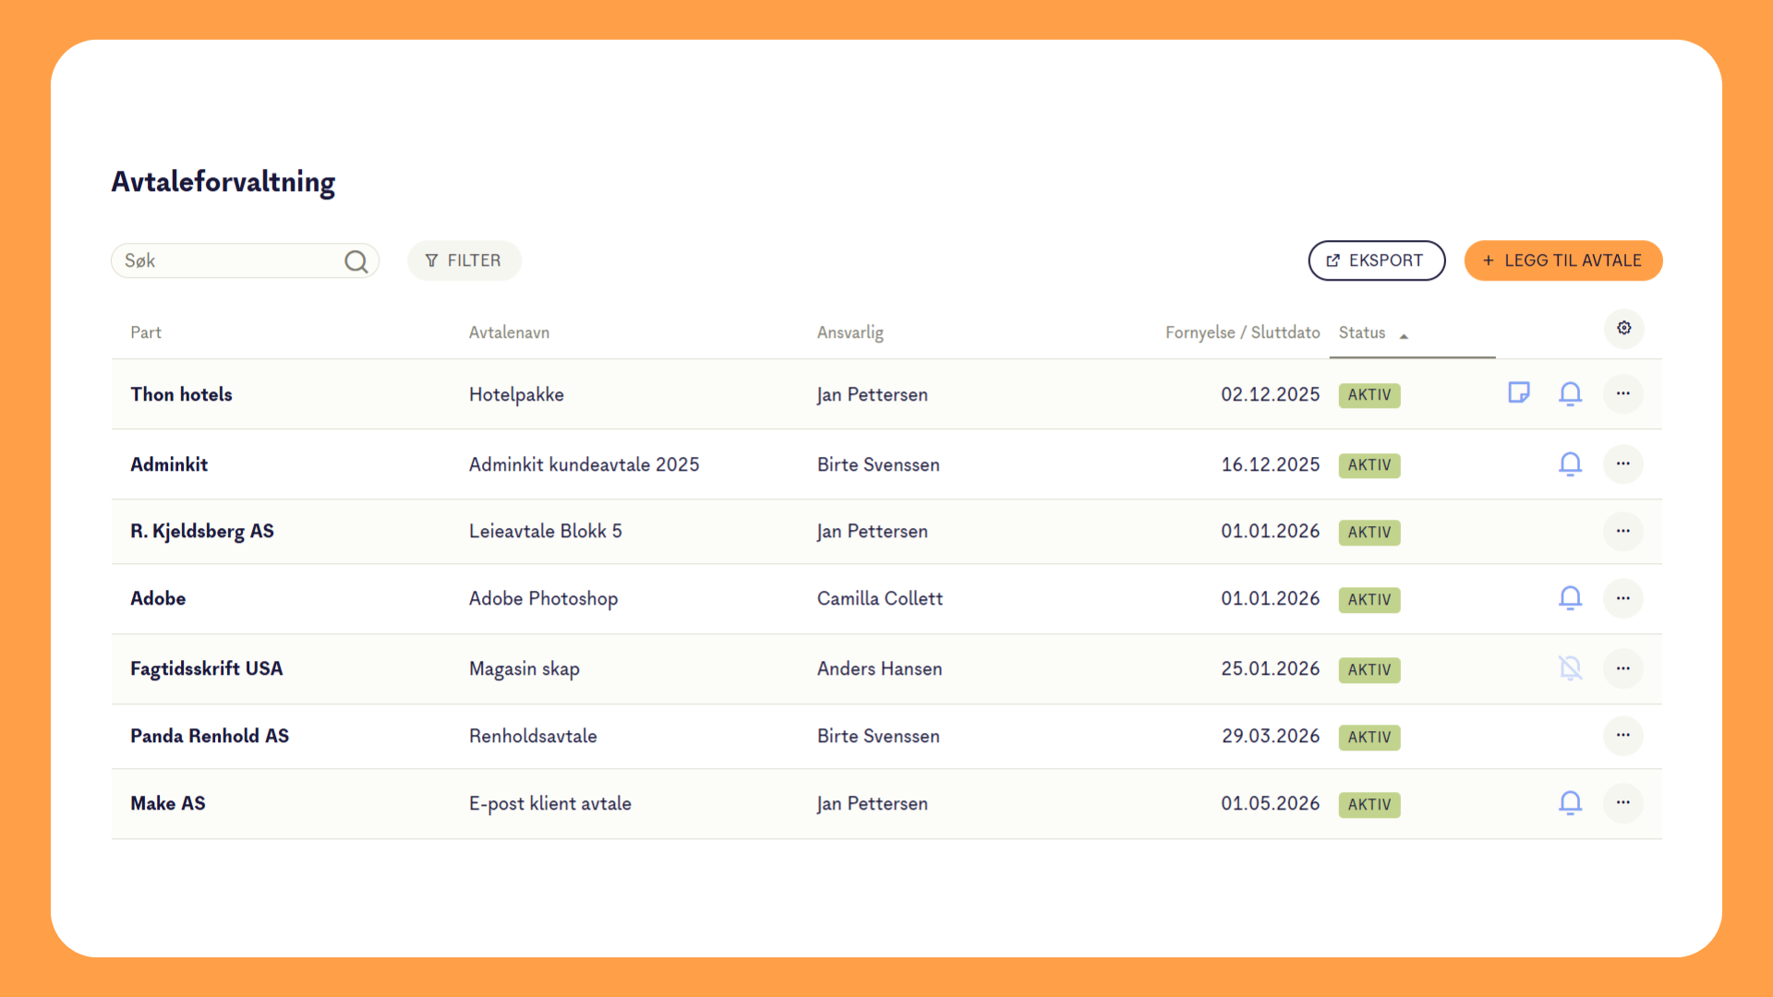The image size is (1773, 997).
Task: Click the bell icon on Thon hotels row
Action: [1570, 394]
